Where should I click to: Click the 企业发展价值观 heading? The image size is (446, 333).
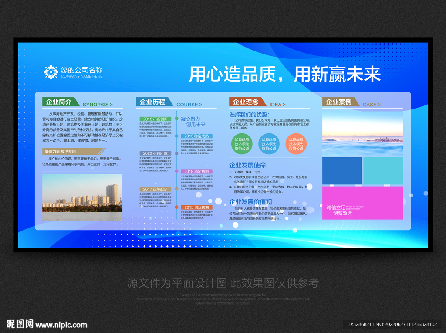coord(250,202)
